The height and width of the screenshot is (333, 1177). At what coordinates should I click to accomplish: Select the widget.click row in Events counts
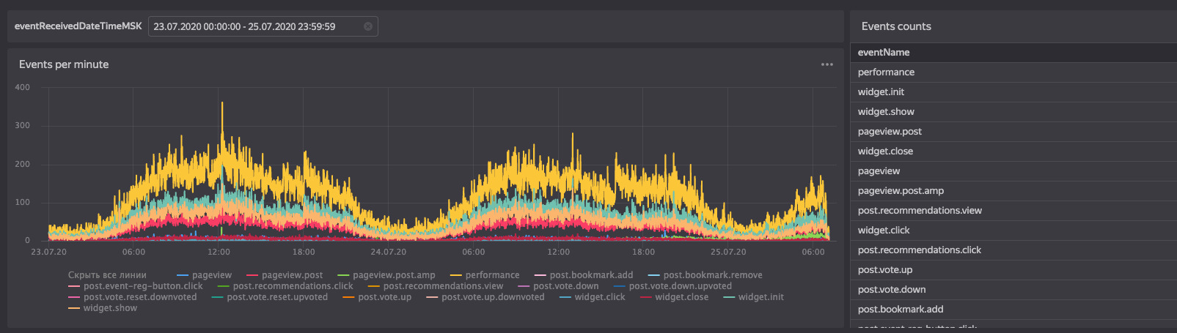(x=1013, y=231)
